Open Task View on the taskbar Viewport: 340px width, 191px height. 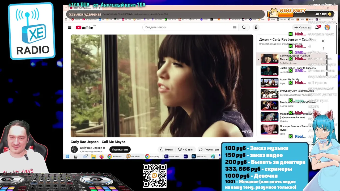tap(76, 157)
